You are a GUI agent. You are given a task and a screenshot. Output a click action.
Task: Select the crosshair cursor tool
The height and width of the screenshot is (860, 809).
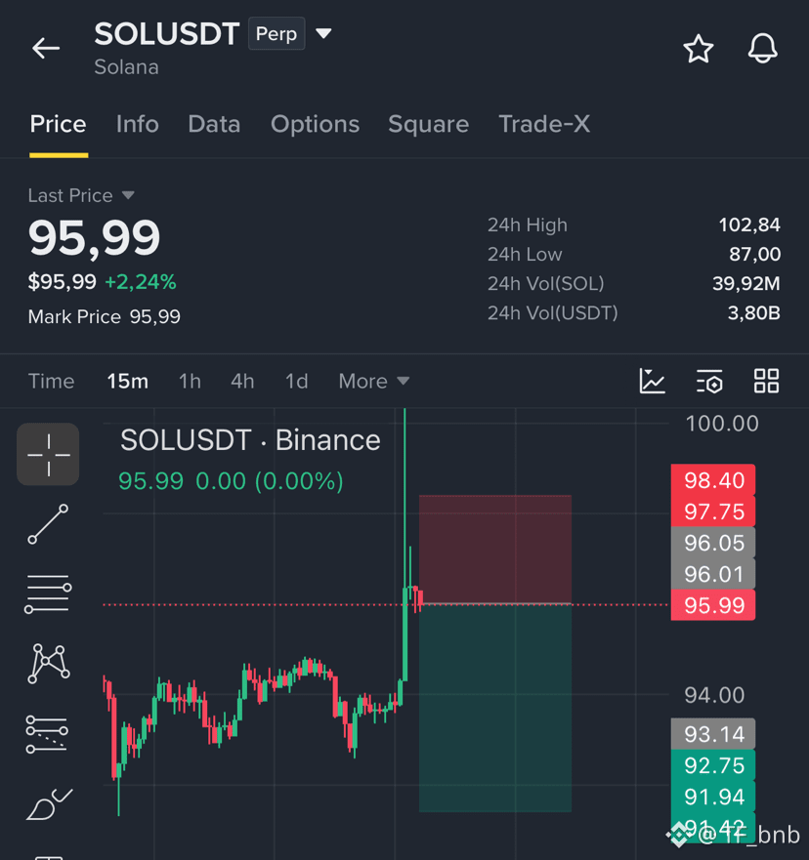(48, 454)
